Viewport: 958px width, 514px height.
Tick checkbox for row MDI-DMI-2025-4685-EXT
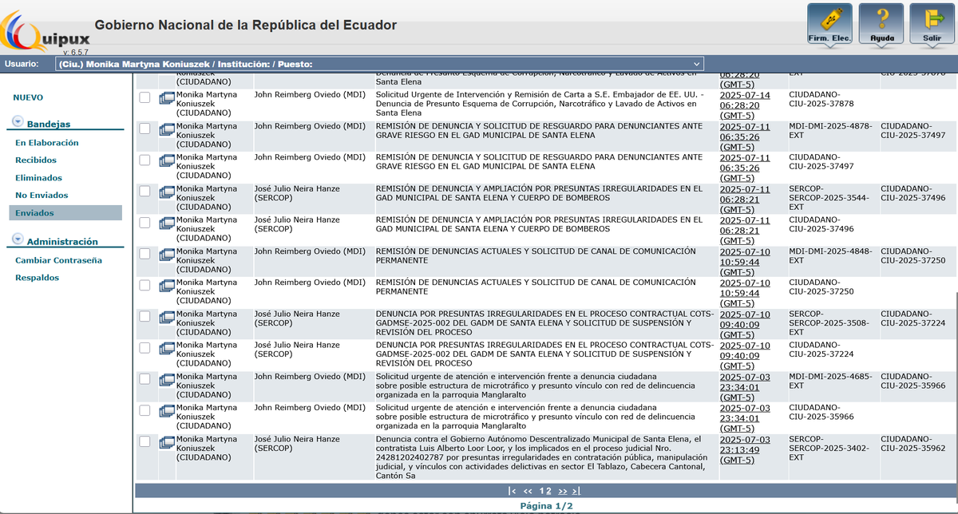tap(144, 378)
